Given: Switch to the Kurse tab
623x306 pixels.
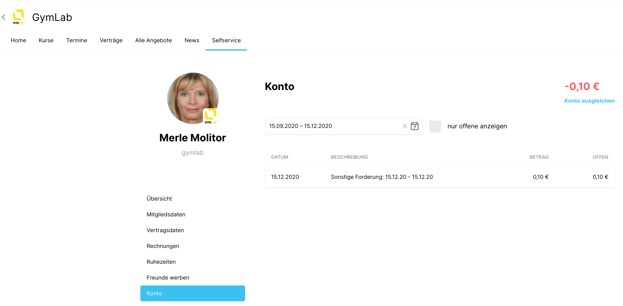Looking at the screenshot, I should pyautogui.click(x=46, y=40).
